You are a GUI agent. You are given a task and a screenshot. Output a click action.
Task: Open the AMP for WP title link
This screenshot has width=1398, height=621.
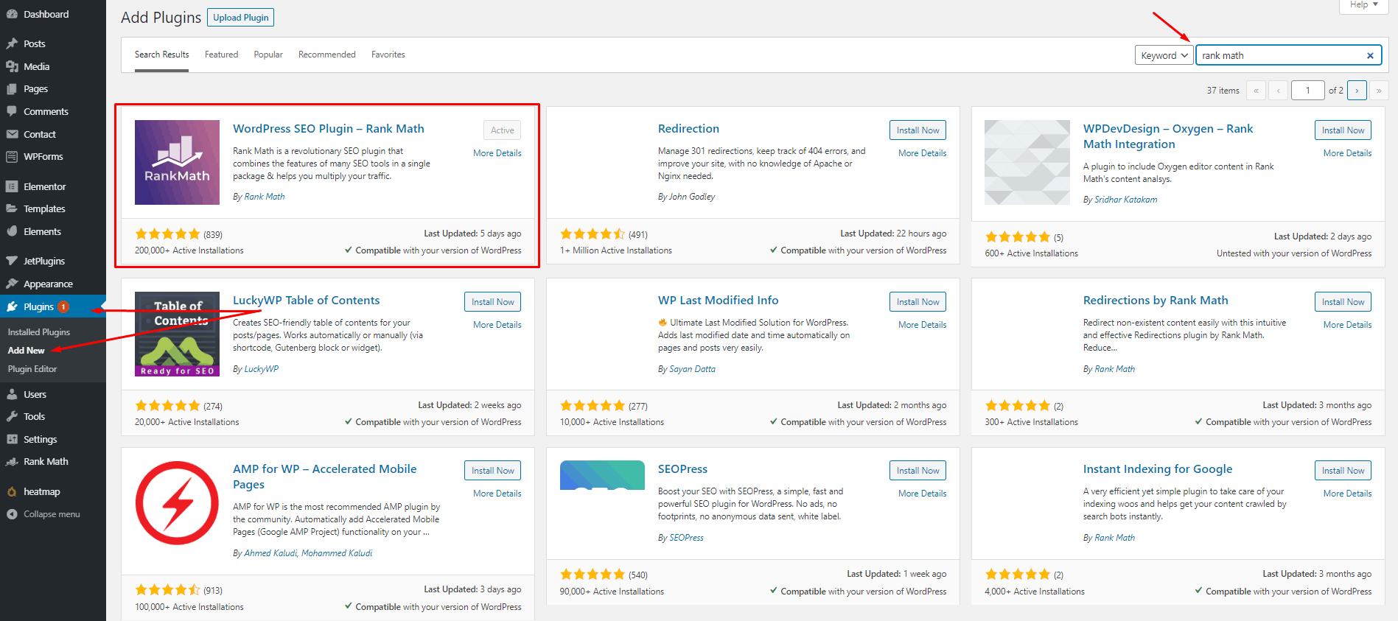click(324, 477)
